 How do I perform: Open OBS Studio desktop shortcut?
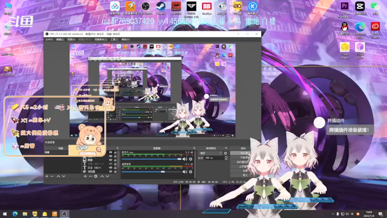tap(146, 8)
